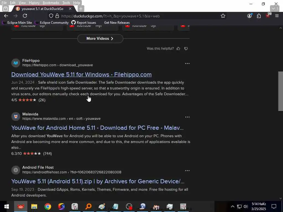Mark results helpful with thumbs up
The width and height of the screenshot is (283, 212).
pos(178,49)
